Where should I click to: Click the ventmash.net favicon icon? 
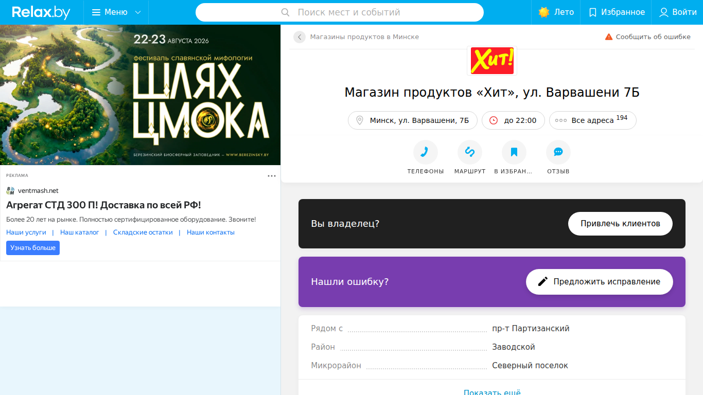[x=10, y=191]
